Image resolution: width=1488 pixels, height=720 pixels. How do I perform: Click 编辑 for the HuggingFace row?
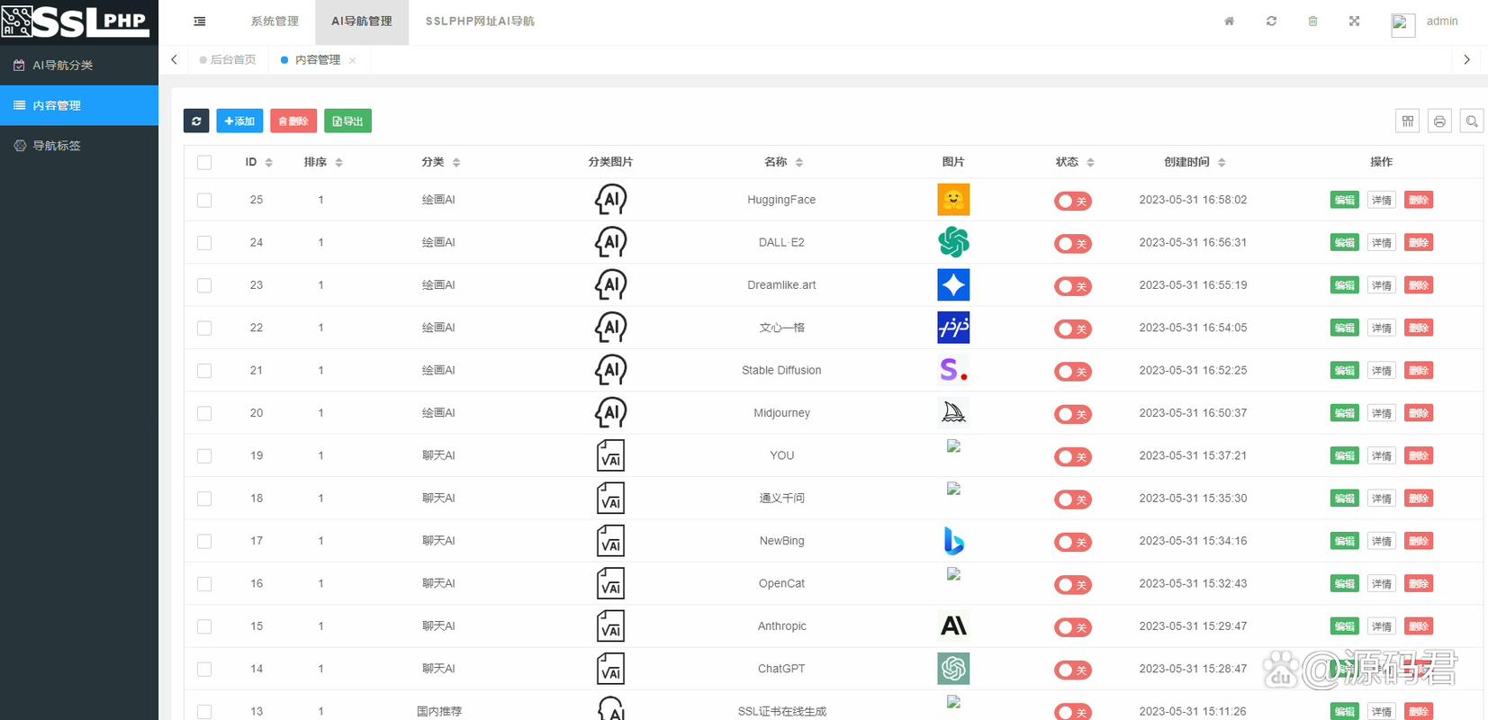1344,200
